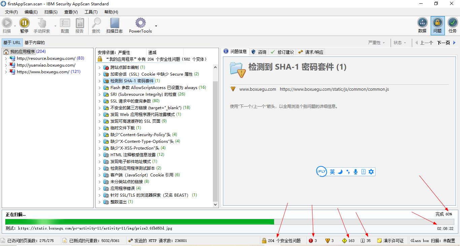The width and height of the screenshot is (460, 246).
Task: Click the informational count 35 icon
Action: 363,241
